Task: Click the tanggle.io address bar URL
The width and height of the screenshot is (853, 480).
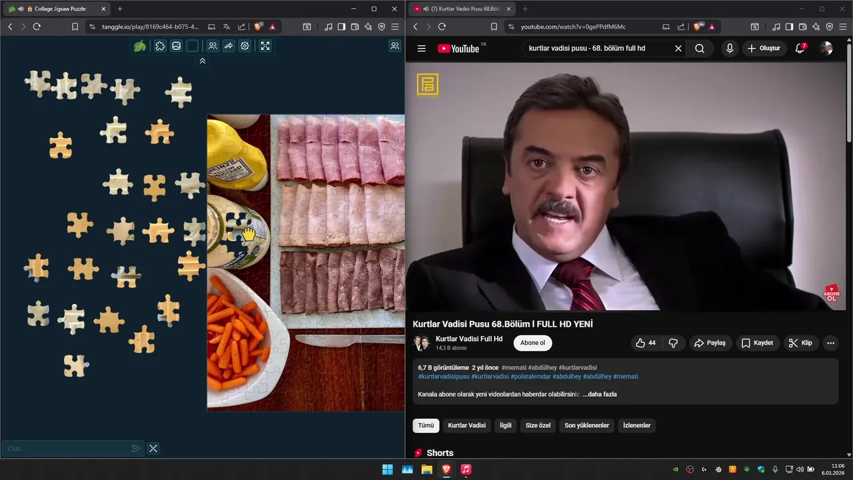Action: tap(150, 27)
